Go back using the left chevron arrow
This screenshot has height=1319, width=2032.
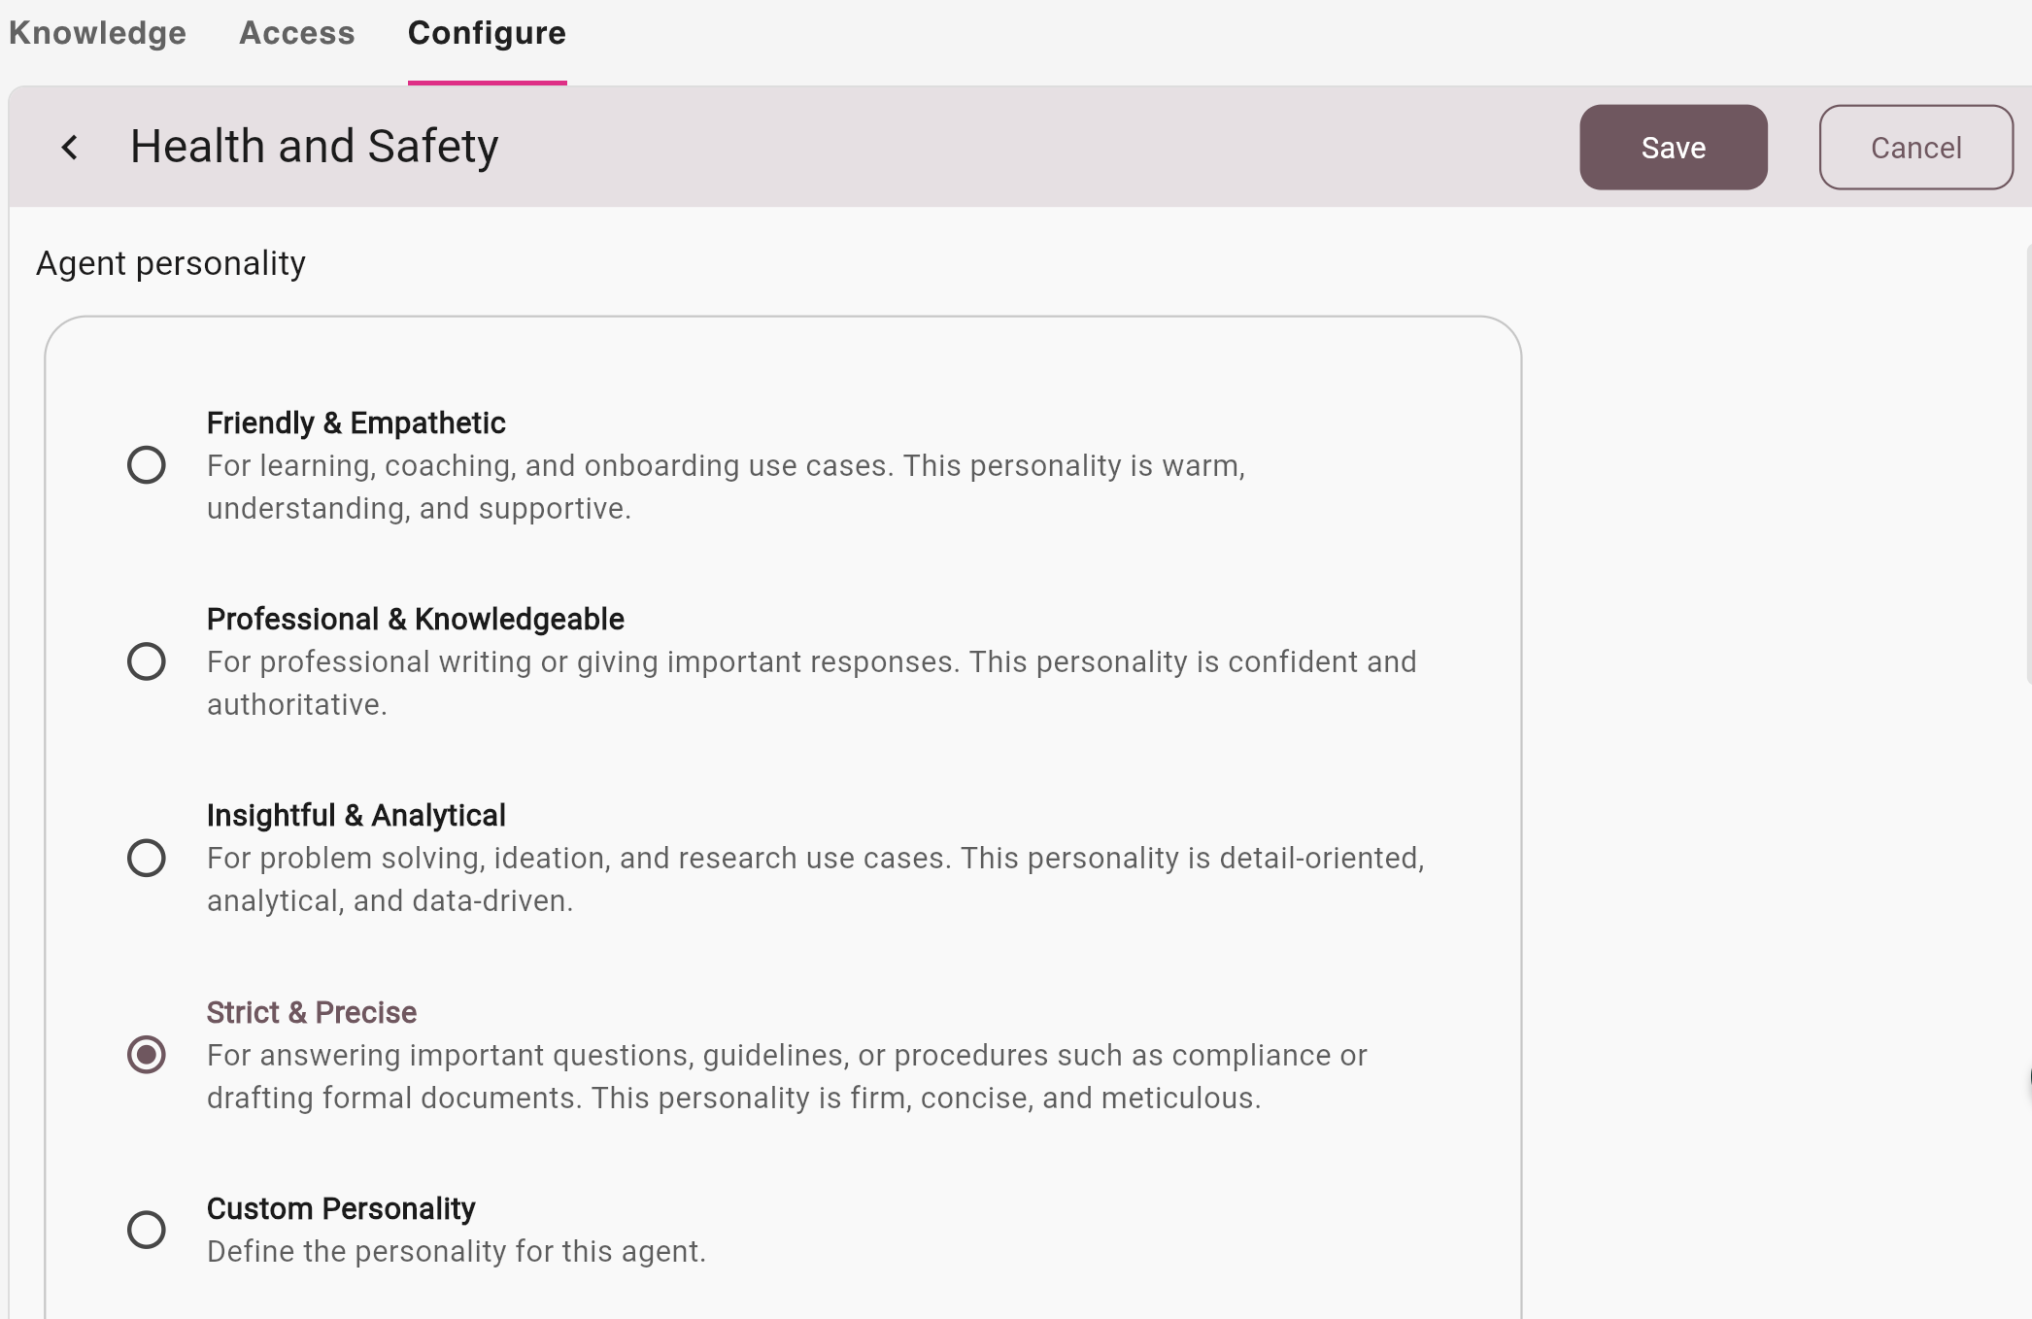(x=70, y=148)
